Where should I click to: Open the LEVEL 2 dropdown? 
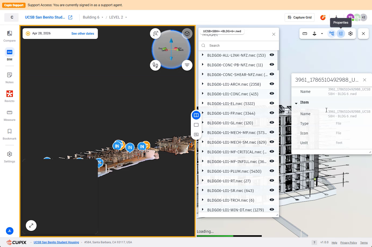pyautogui.click(x=118, y=17)
